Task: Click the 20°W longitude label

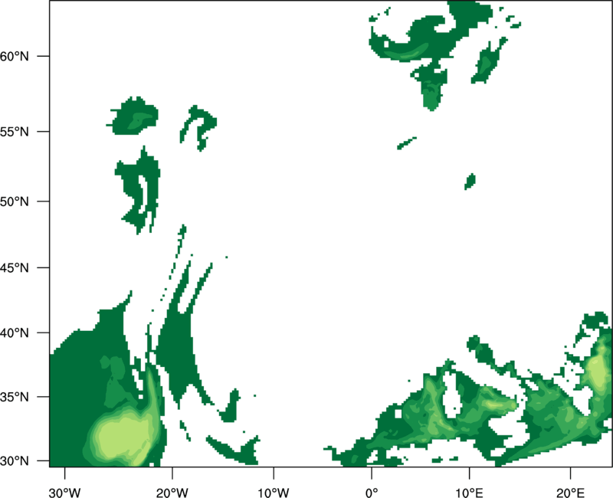Action: tap(172, 493)
